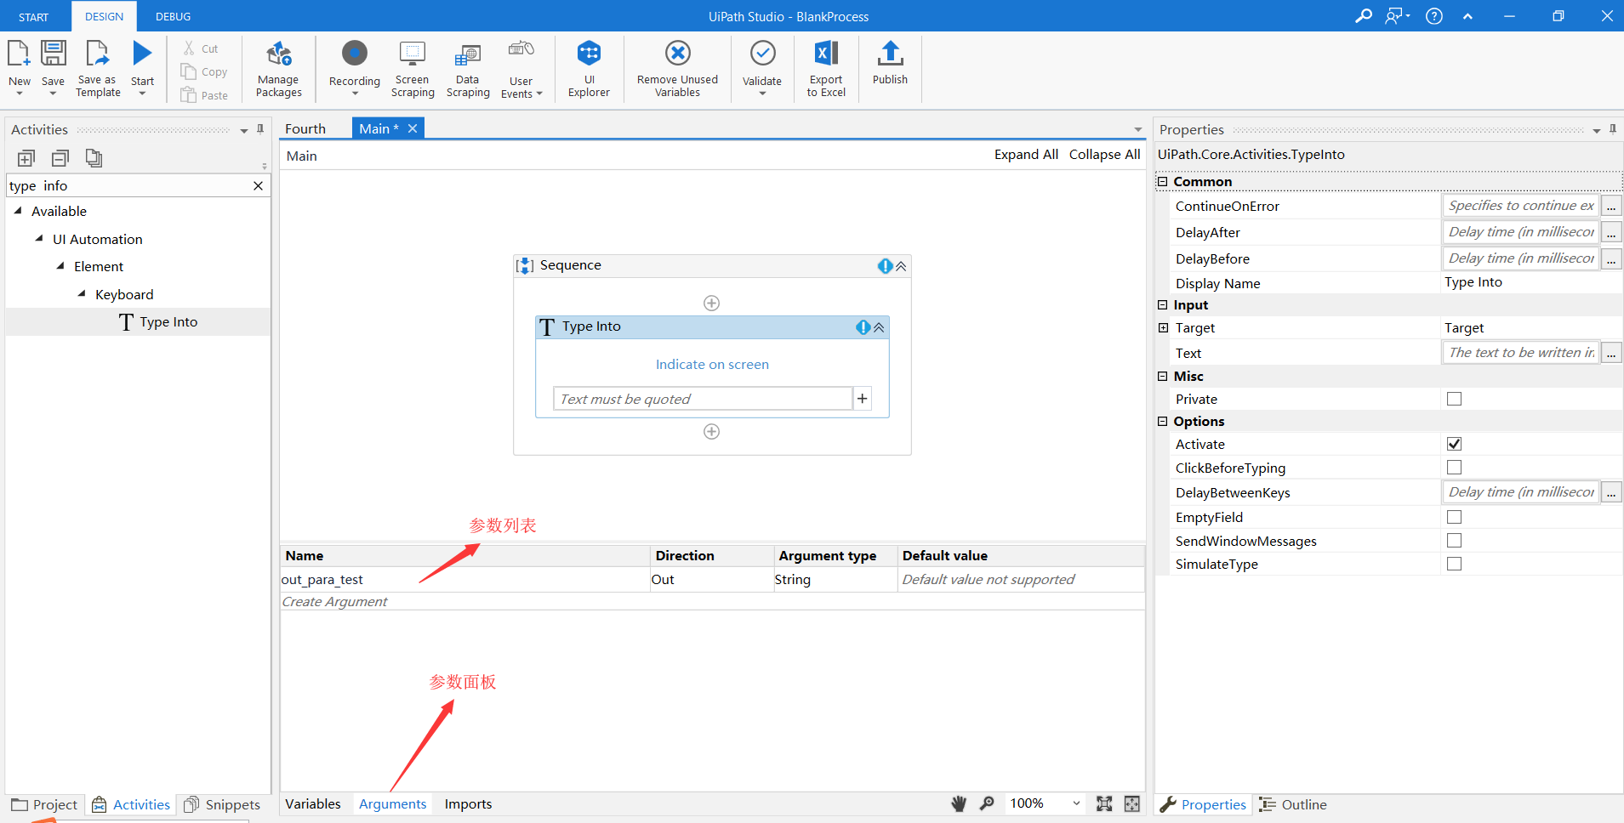The width and height of the screenshot is (1624, 823).
Task: Open the search icon in title bar
Action: tap(1363, 16)
